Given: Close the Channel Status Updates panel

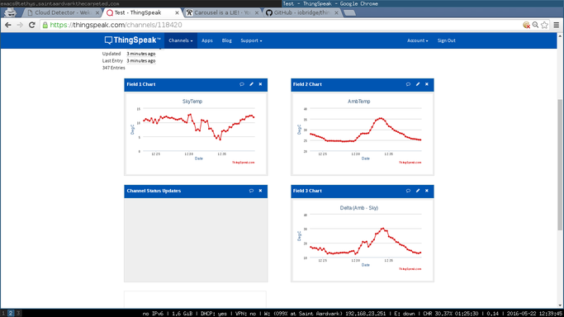Looking at the screenshot, I should [260, 191].
